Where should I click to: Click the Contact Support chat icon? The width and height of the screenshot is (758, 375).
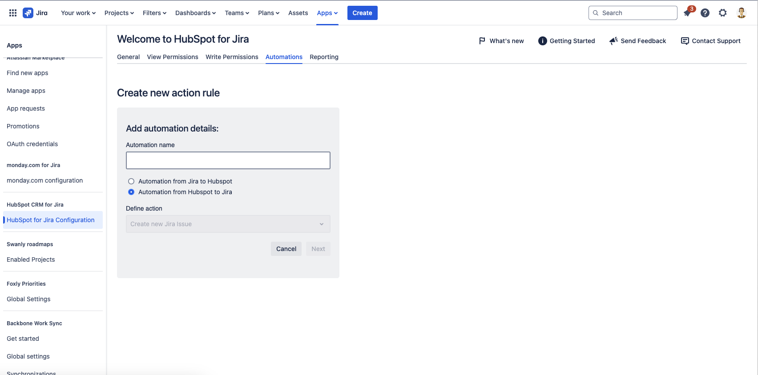685,41
